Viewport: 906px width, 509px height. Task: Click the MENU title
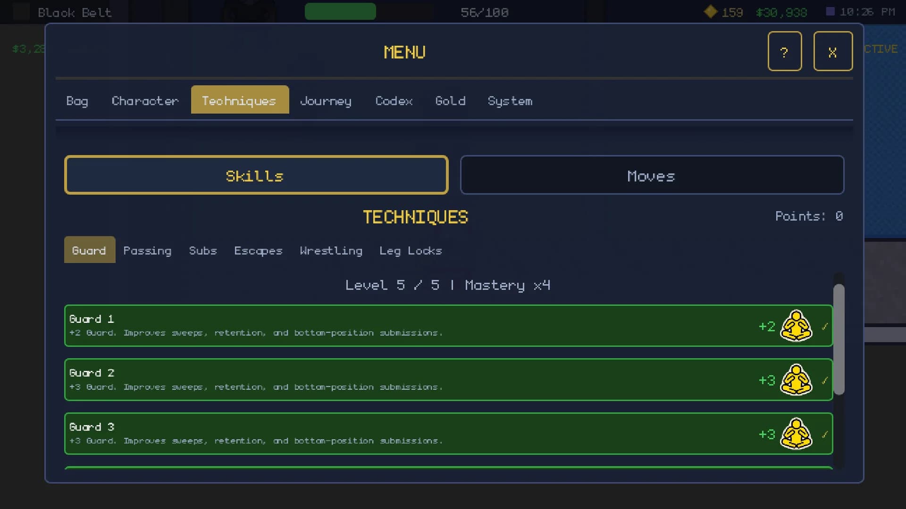coord(405,52)
